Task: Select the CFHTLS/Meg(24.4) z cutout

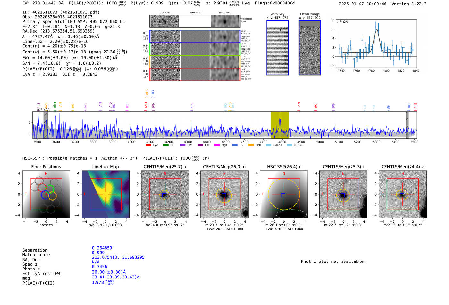Action: pos(403,194)
